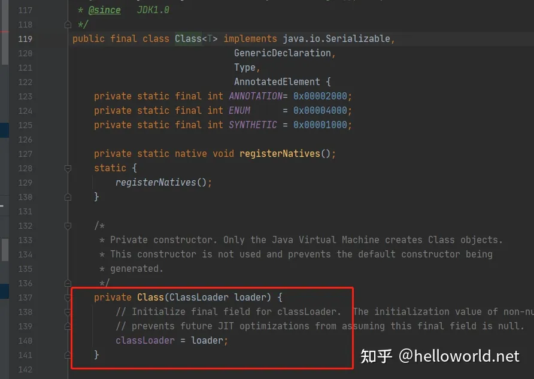Image resolution: width=534 pixels, height=379 pixels.
Task: Toggle a breakpoint at line number 140
Action: tap(25, 341)
